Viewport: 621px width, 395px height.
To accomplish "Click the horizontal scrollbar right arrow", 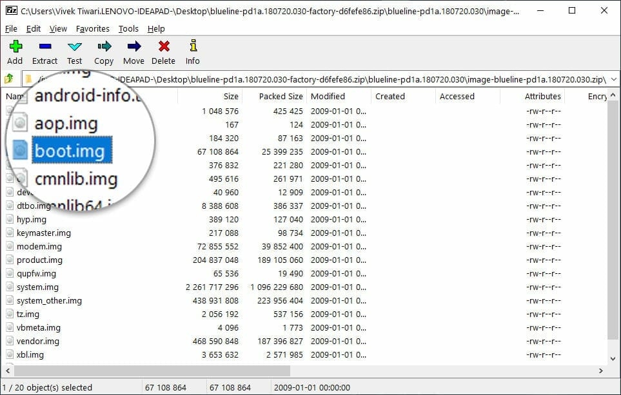I will click(x=601, y=371).
